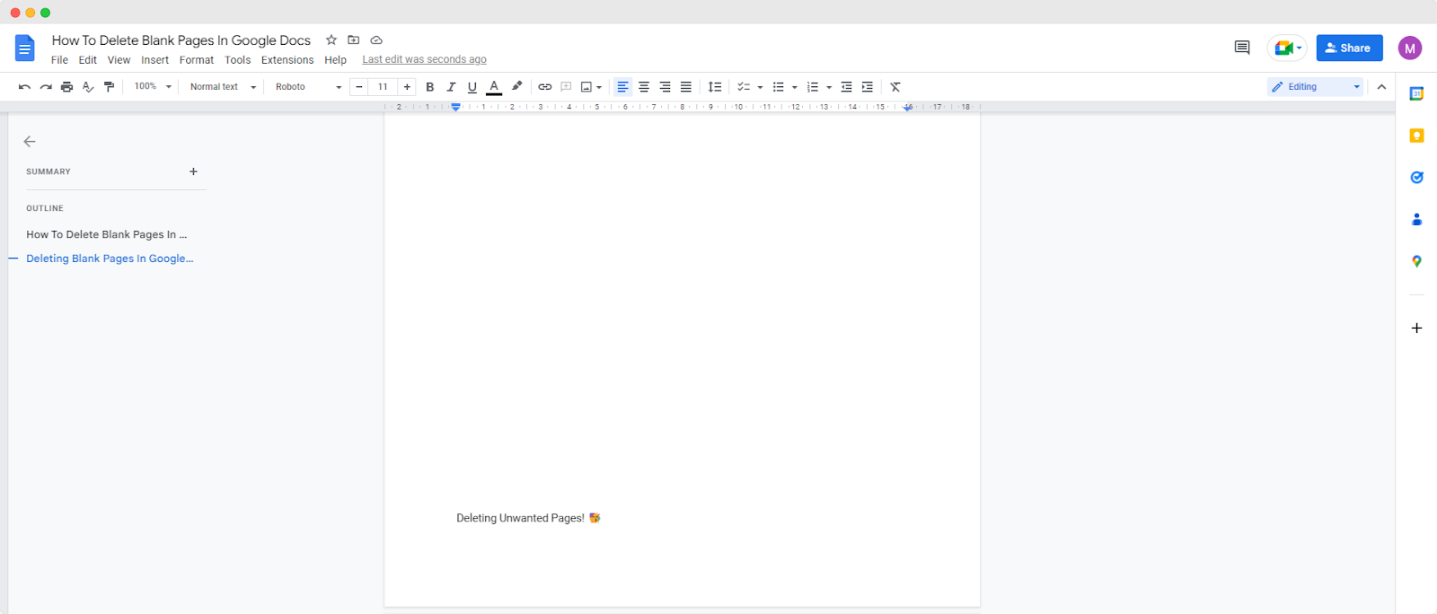
Task: Decrease the paragraph indent
Action: [x=846, y=87]
